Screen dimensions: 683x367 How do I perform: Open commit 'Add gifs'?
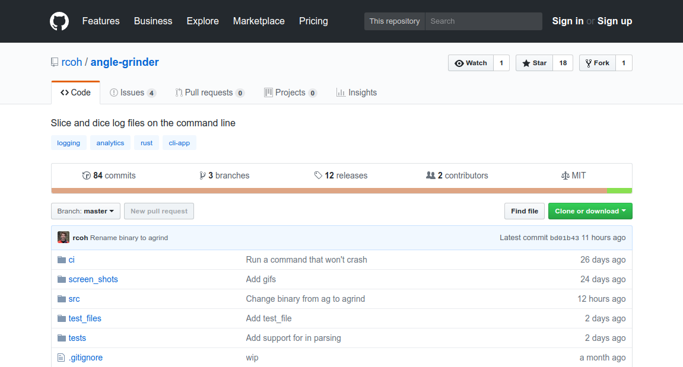click(261, 279)
